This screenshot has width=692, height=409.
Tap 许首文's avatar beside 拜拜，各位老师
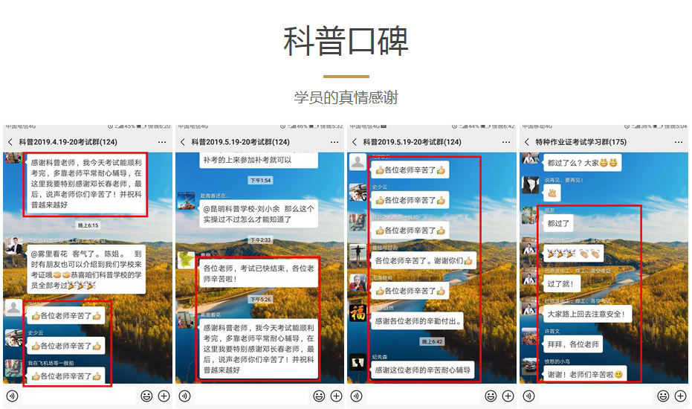530,336
